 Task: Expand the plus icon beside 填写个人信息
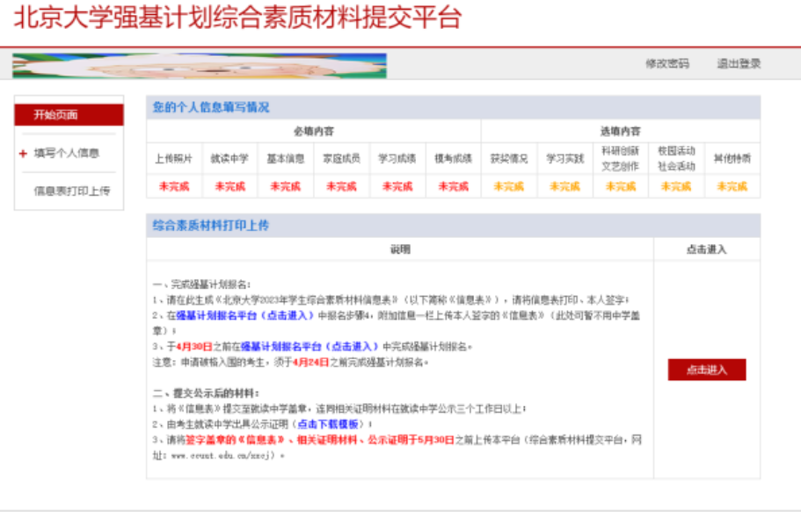23,153
